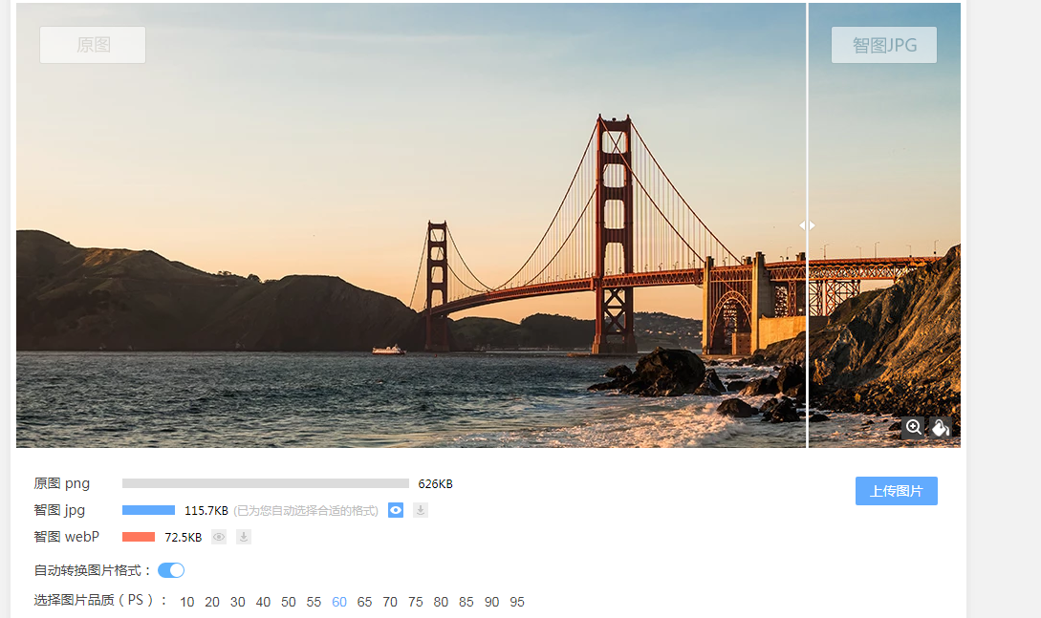This screenshot has width=1041, height=618.
Task: Click the 智图 jpg row label
Action: coord(59,510)
